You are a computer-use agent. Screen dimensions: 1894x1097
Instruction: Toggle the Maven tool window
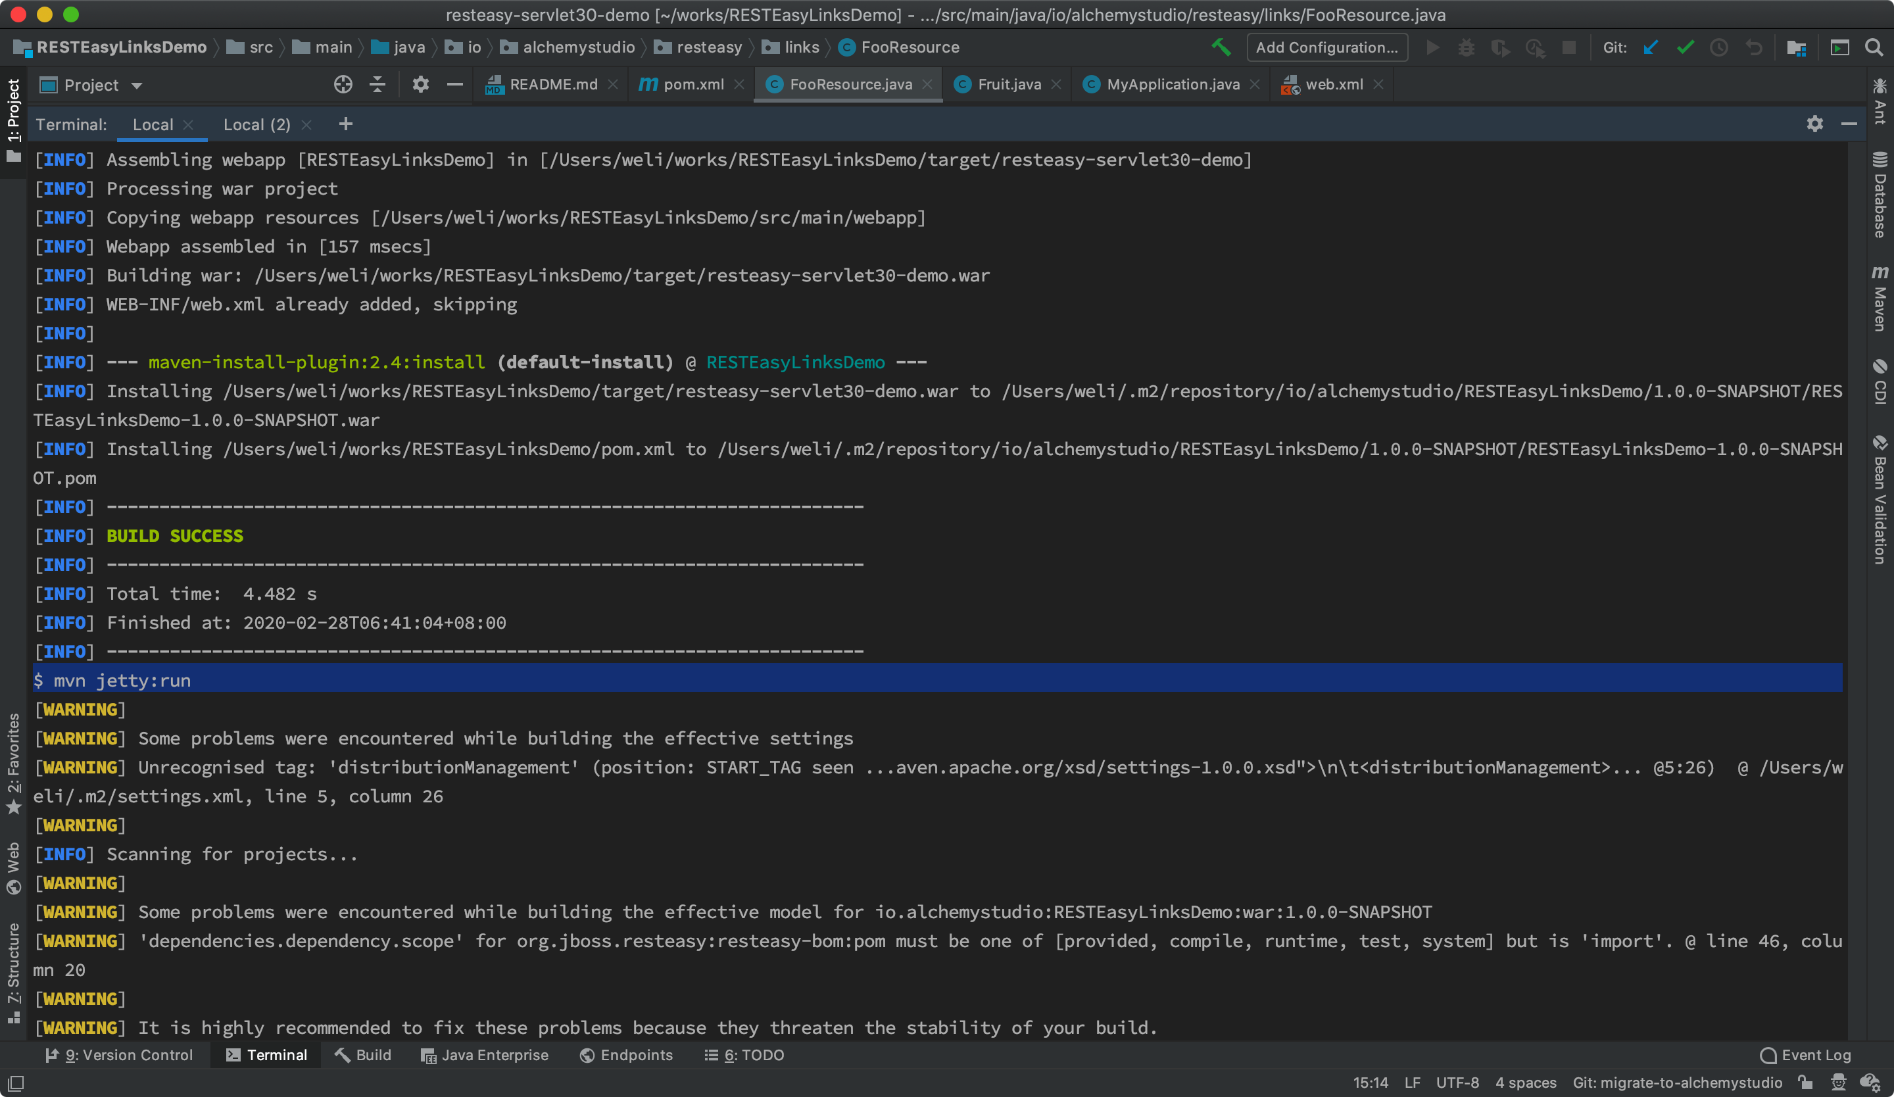[x=1880, y=299]
